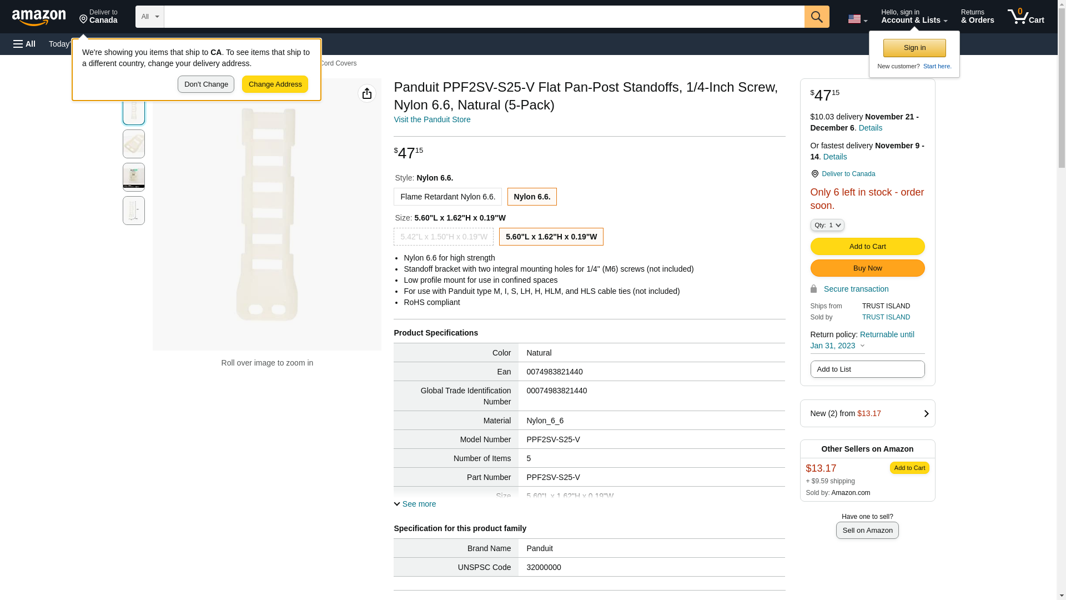Click the share icon on product image
The image size is (1066, 600).
coord(366,93)
